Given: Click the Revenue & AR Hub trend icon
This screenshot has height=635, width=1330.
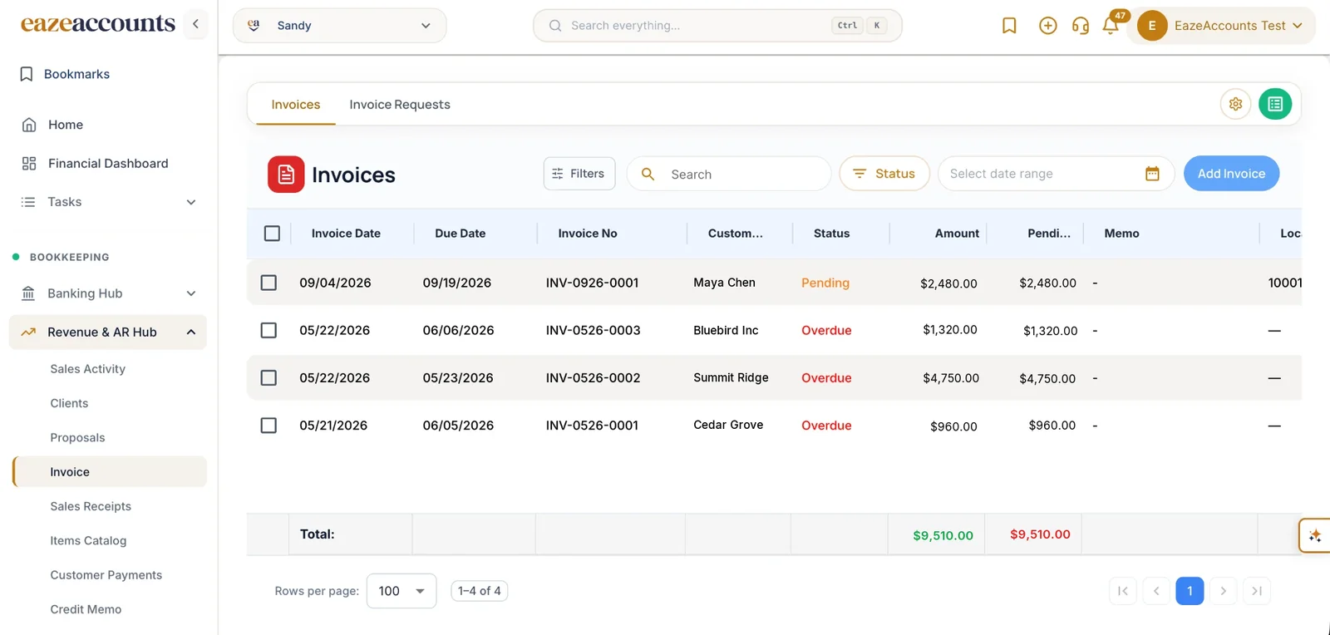Looking at the screenshot, I should point(28,332).
